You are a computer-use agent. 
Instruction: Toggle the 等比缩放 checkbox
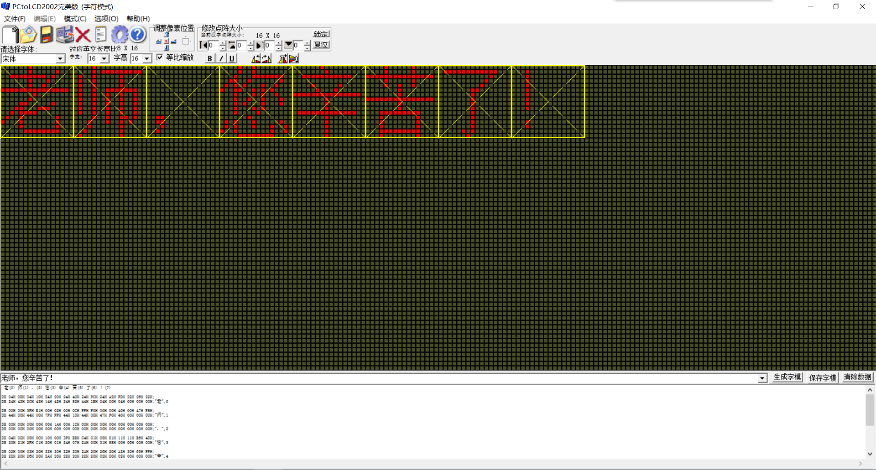coord(160,57)
